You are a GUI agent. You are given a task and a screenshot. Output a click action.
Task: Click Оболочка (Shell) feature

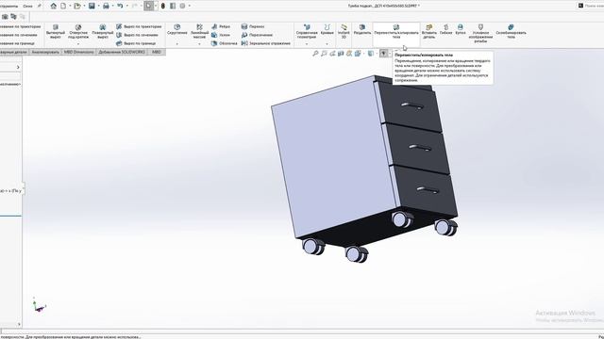[225, 43]
